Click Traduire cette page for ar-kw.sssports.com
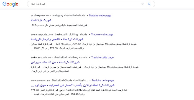 [x=103, y=57]
